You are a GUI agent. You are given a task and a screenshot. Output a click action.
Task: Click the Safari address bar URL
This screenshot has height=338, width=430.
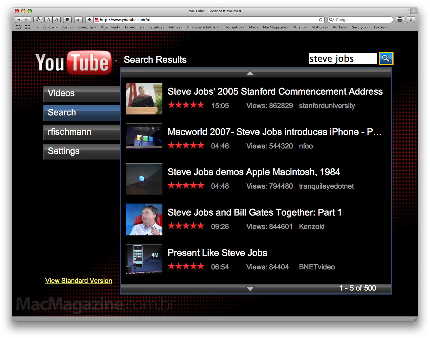tap(208, 20)
